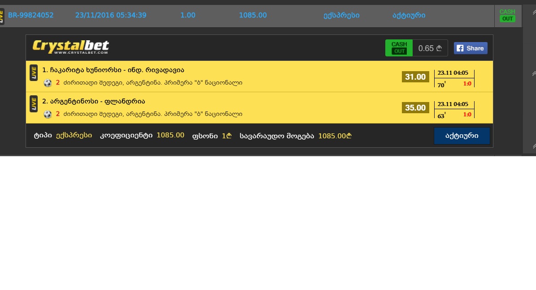
Task: Click header payout 1085.00
Action: 253,15
